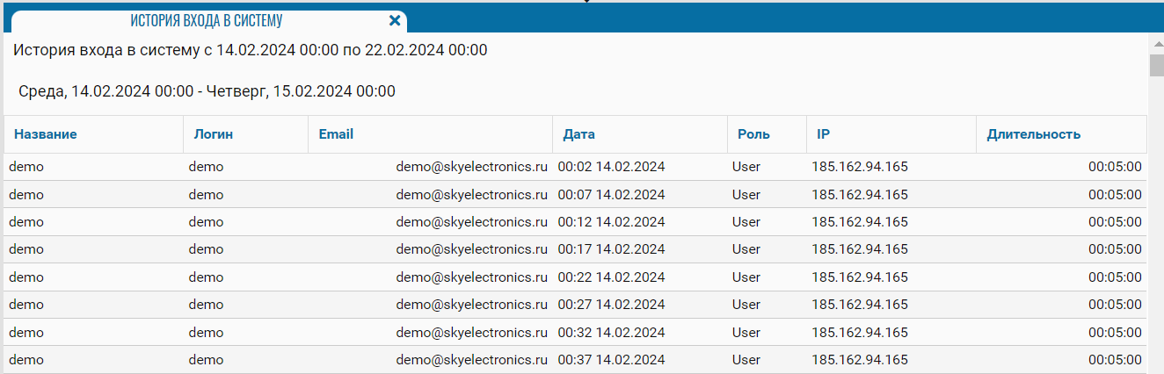The width and height of the screenshot is (1164, 374).
Task: Close the История входа в систему tab
Action: click(395, 20)
